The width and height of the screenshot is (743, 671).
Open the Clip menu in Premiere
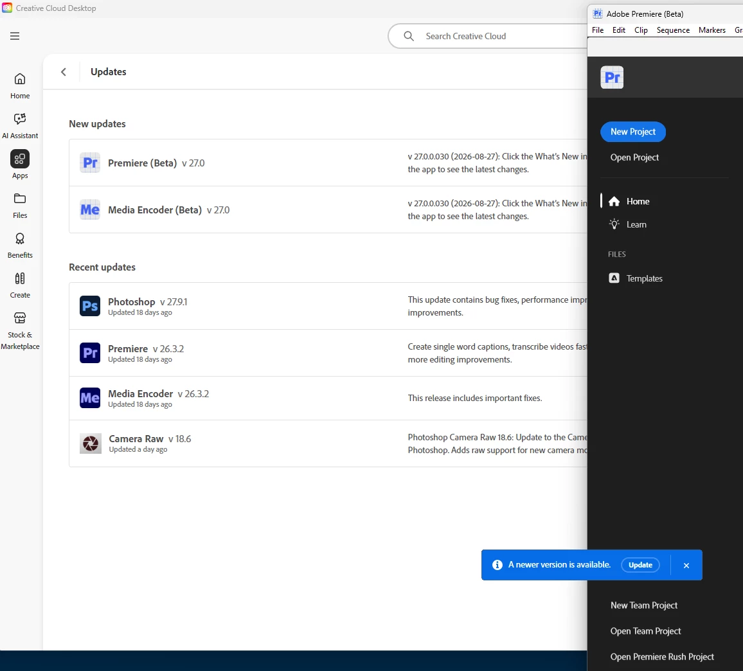pyautogui.click(x=641, y=30)
